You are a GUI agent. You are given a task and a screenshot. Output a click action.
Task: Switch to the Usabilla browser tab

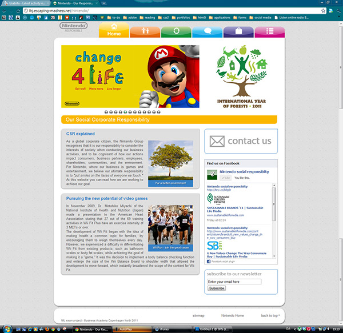pyautogui.click(x=25, y=3)
